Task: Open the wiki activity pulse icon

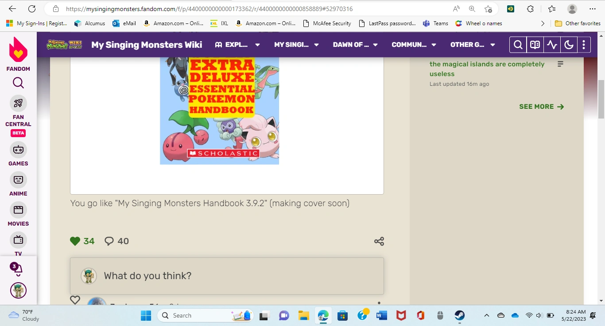Action: tap(552, 44)
